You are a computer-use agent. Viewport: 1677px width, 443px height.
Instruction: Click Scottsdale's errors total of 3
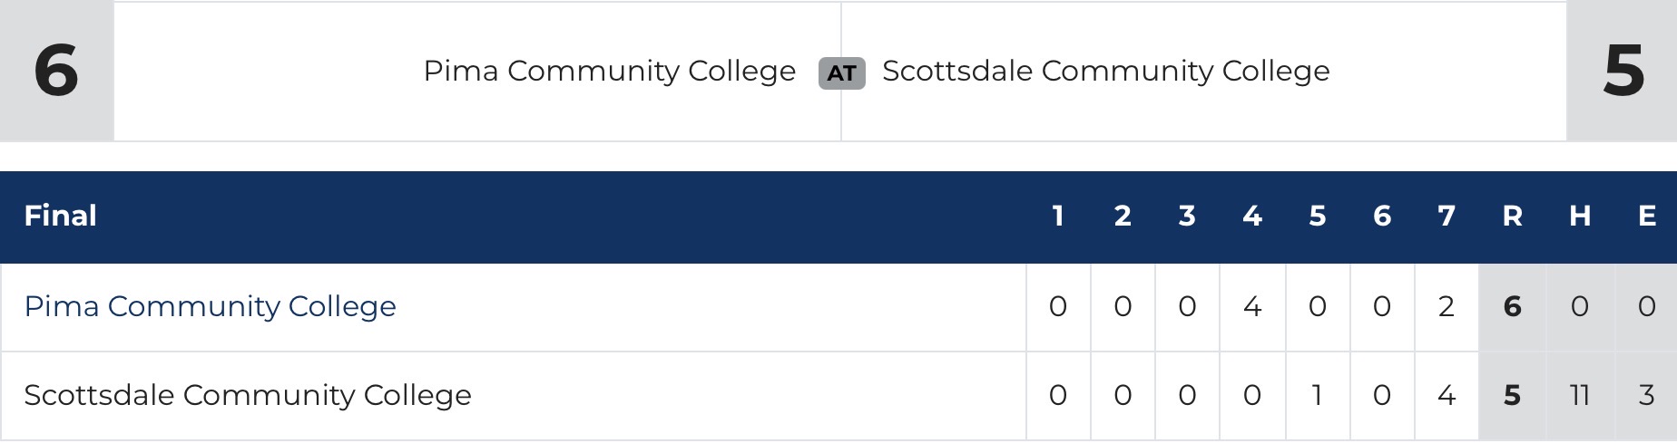coord(1646,396)
